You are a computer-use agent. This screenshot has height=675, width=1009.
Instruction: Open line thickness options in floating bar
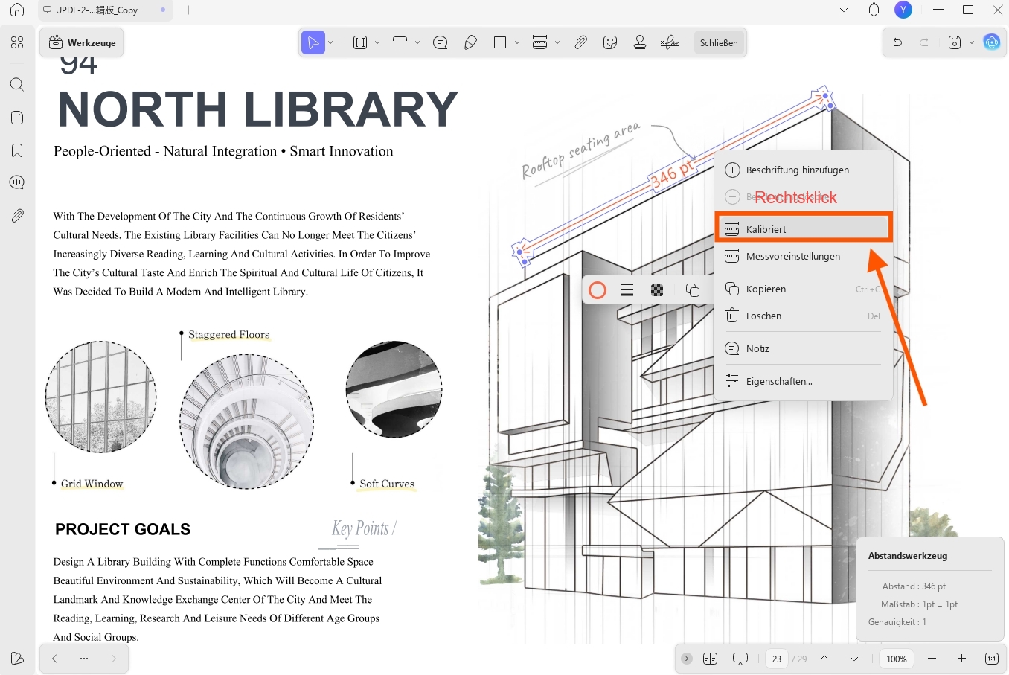coord(627,290)
